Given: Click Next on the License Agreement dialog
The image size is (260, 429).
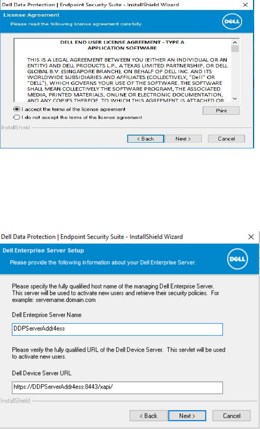Looking at the screenshot, I should pos(183,139).
